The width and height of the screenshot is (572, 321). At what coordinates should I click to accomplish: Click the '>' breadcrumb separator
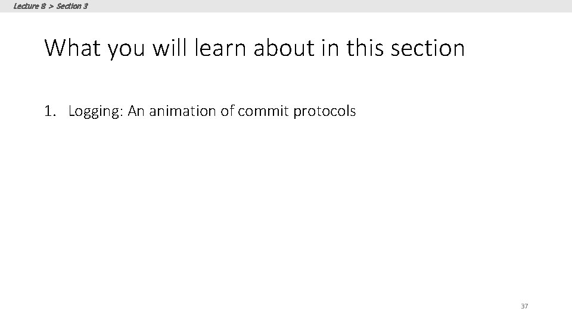click(49, 5)
